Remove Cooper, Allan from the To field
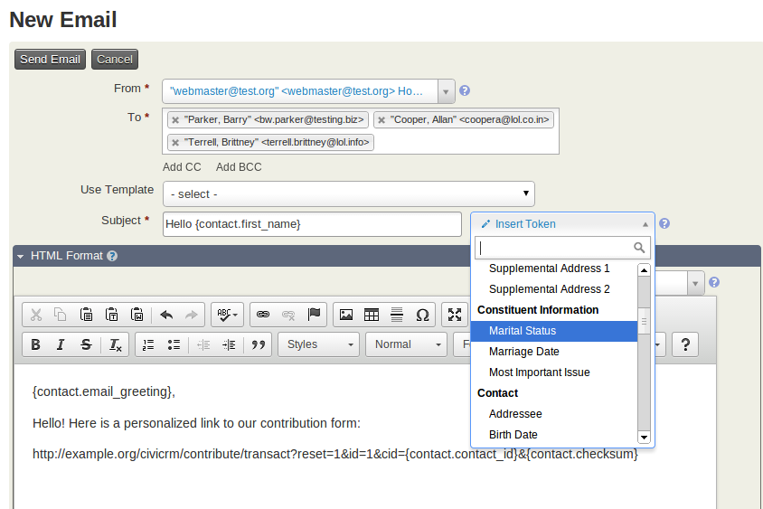 coord(381,119)
